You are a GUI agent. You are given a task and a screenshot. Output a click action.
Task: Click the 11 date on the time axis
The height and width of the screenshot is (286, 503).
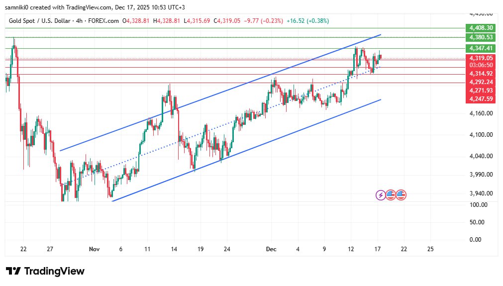pos(147,249)
